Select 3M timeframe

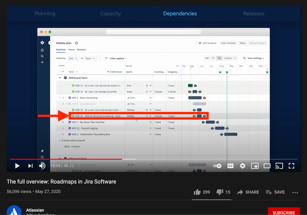(x=207, y=58)
